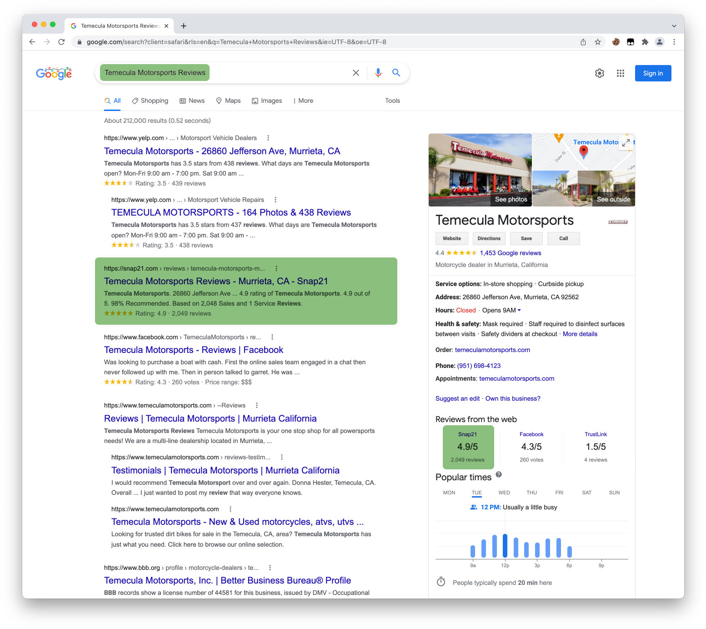Submit search with magnifier icon

tap(396, 73)
